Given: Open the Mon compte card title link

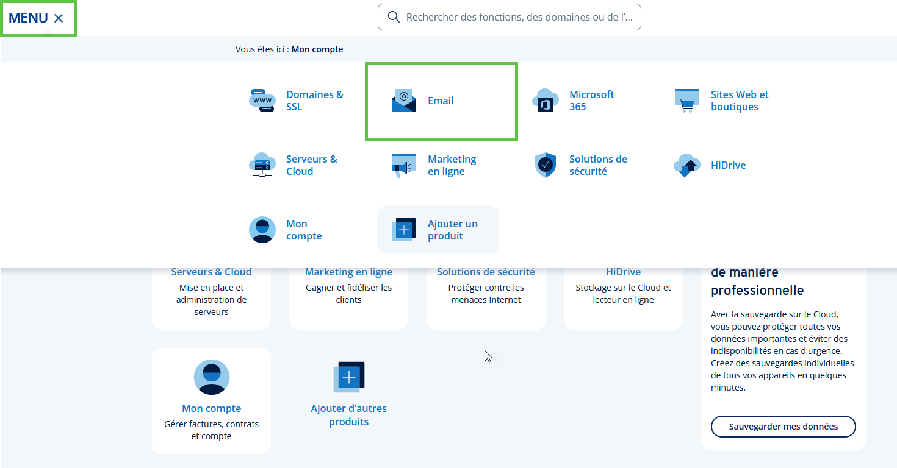Looking at the screenshot, I should click(211, 408).
